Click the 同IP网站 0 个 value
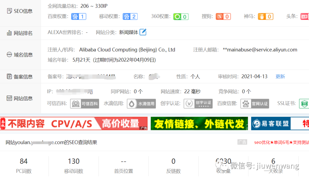The image size is (309, 180). (138, 92)
